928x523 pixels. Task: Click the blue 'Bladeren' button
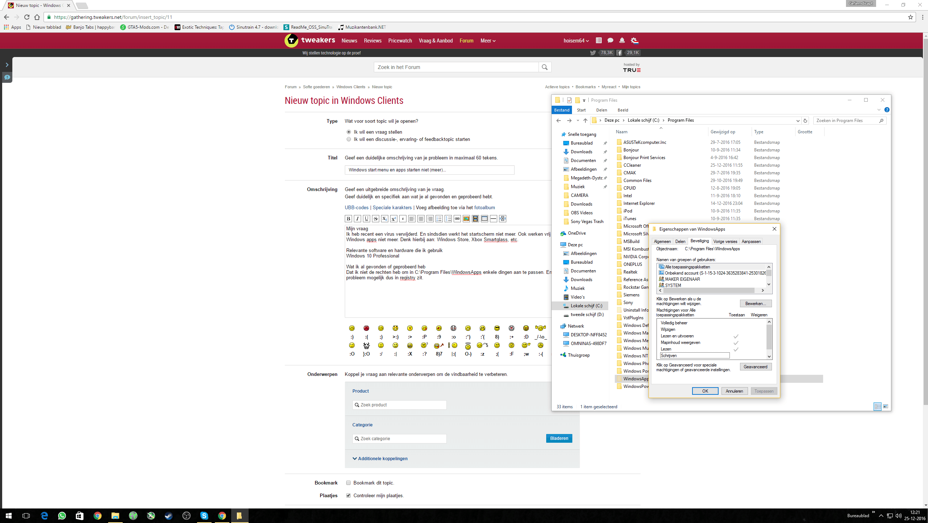[559, 438]
